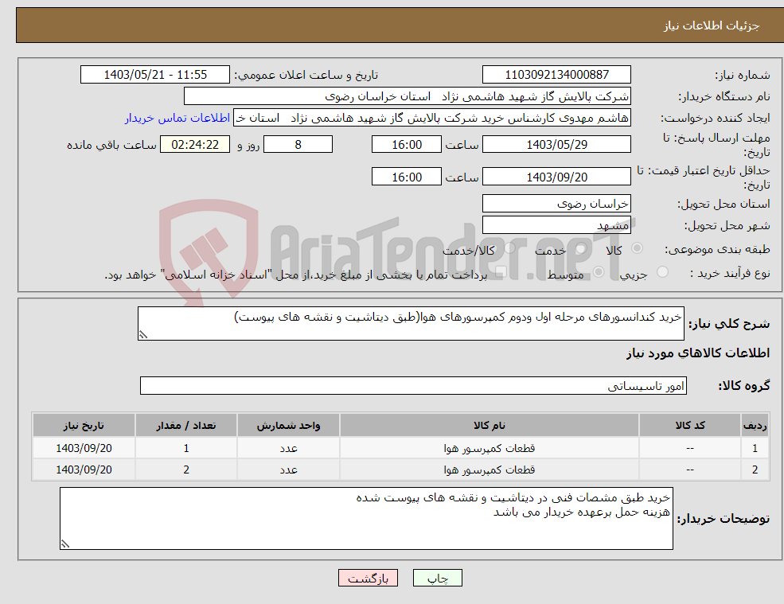Image resolution: width=784 pixels, height=604 pixels.
Task: Click the resize handle of buyer notes textarea
Action: tap(65, 544)
